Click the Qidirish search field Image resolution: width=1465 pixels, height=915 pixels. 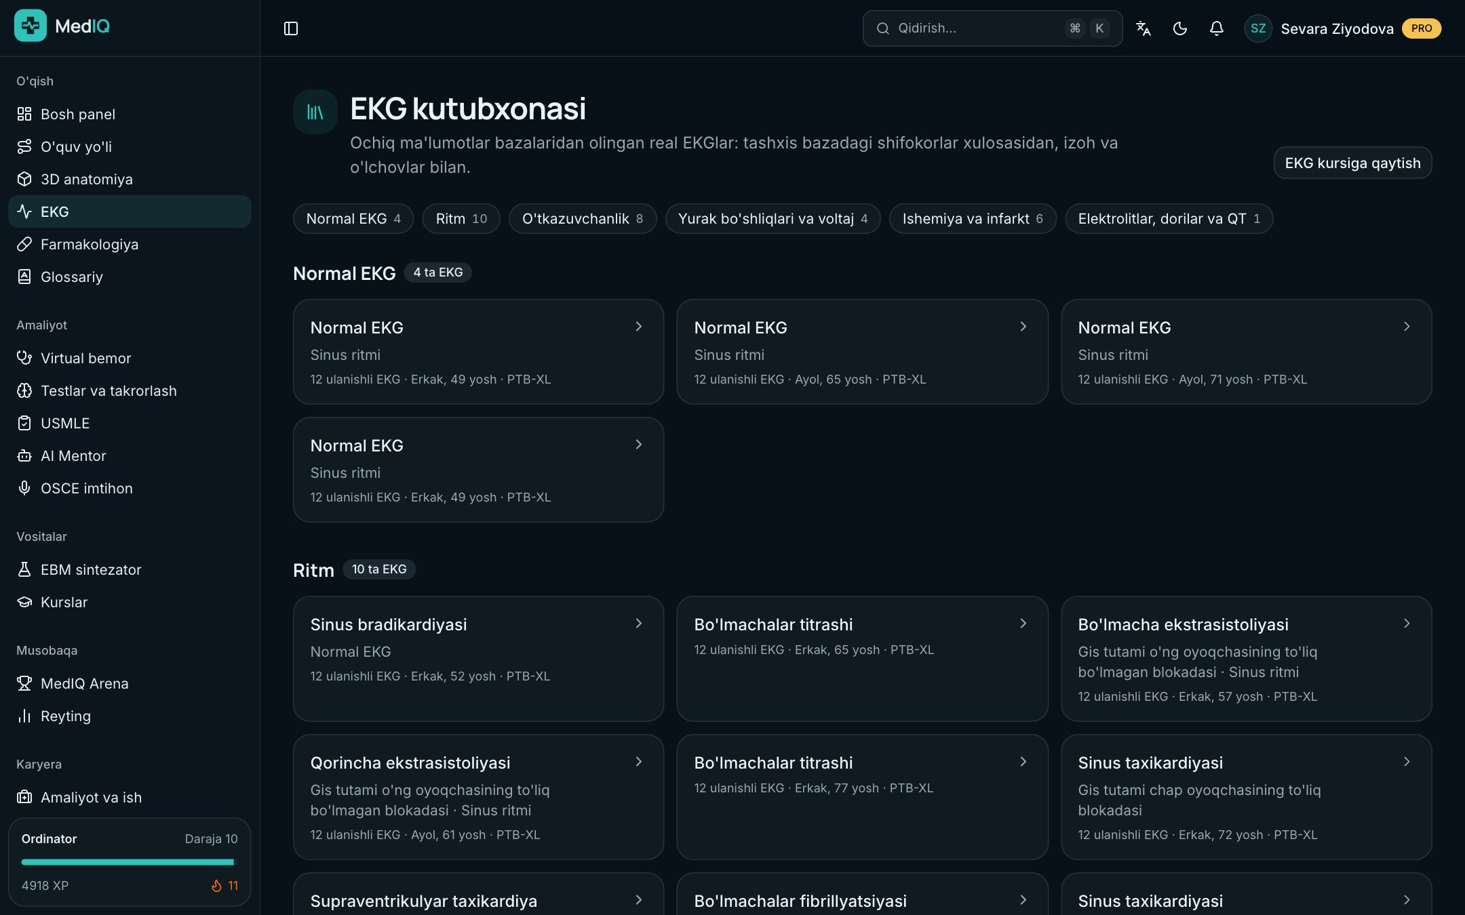point(992,28)
